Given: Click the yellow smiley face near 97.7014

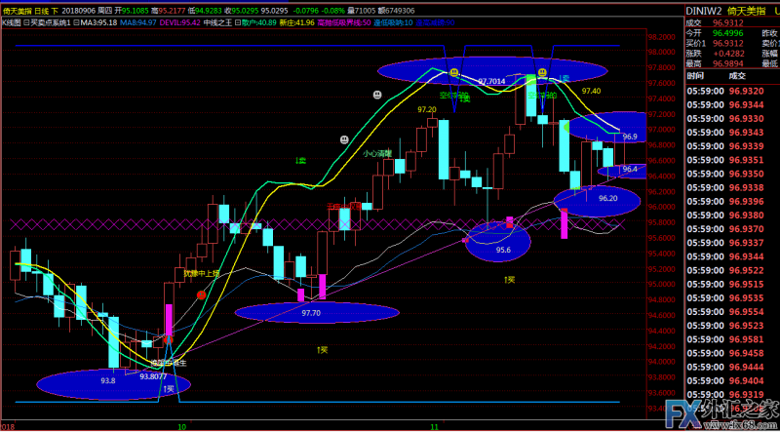Looking at the screenshot, I should coord(453,73).
